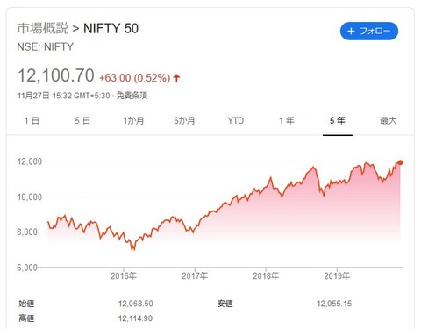
Task: Open the 市場概説 breadcrumb link
Action: point(43,28)
